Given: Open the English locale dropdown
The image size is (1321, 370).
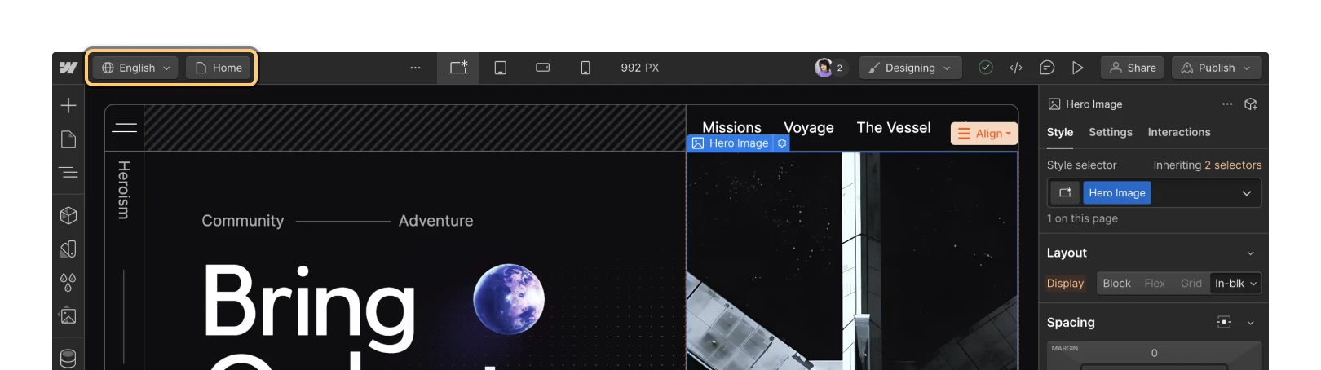Looking at the screenshot, I should [x=135, y=68].
